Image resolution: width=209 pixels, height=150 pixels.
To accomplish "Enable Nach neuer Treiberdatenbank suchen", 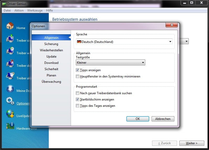I will coord(77,93).
